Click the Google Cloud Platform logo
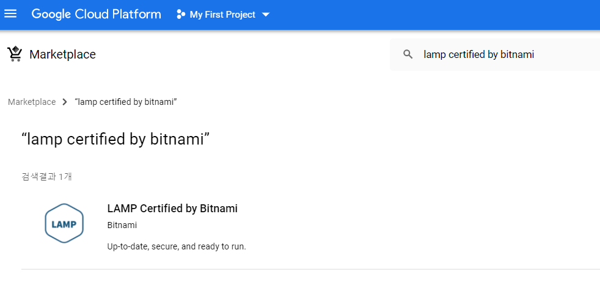 point(96,15)
